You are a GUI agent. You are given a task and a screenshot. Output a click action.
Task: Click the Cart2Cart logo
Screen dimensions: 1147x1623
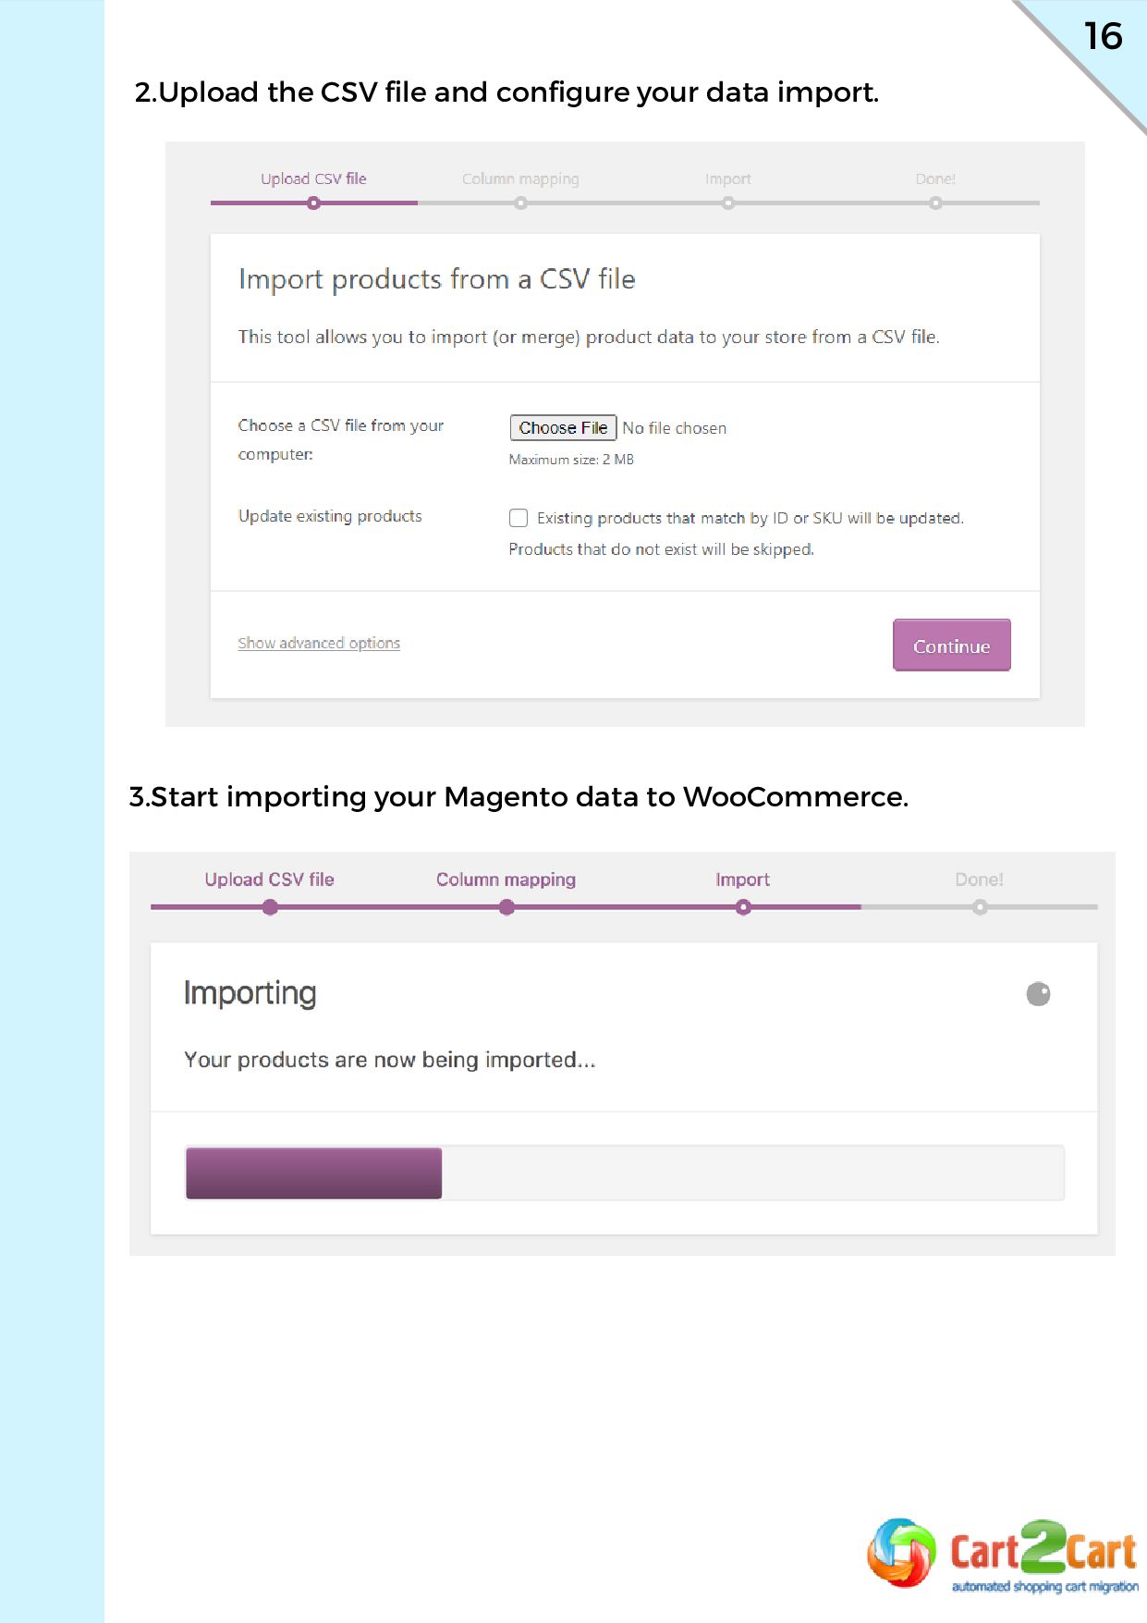pos(1002,1555)
